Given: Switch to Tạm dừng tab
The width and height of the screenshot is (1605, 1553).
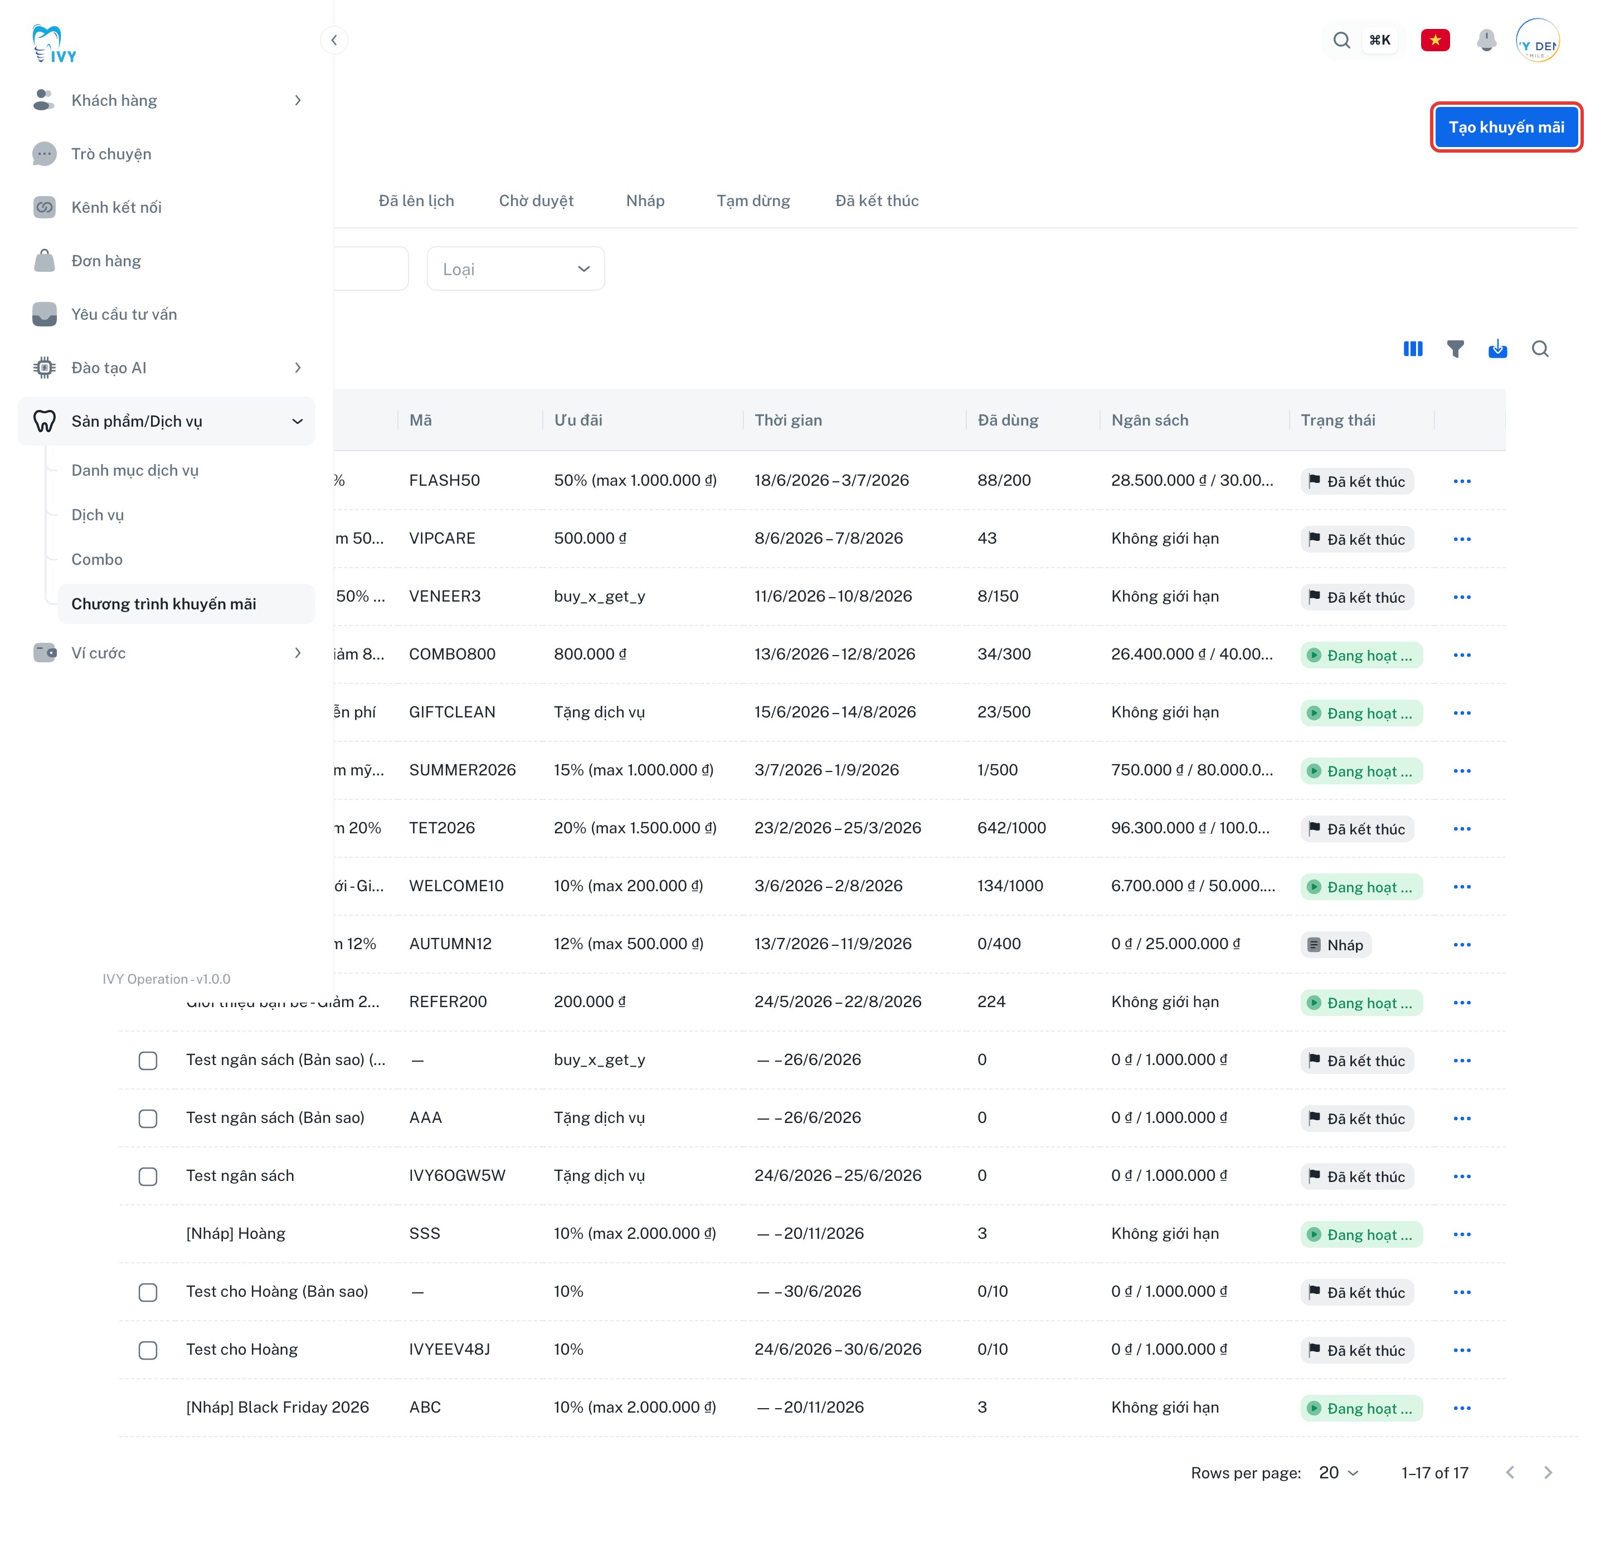Looking at the screenshot, I should (x=753, y=201).
